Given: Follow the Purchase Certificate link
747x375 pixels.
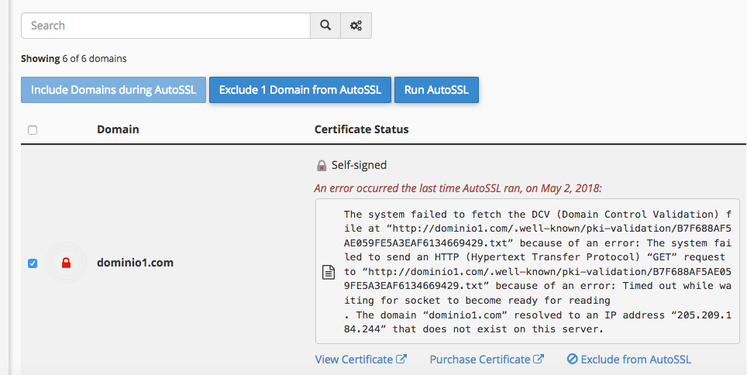Looking at the screenshot, I should point(480,360).
